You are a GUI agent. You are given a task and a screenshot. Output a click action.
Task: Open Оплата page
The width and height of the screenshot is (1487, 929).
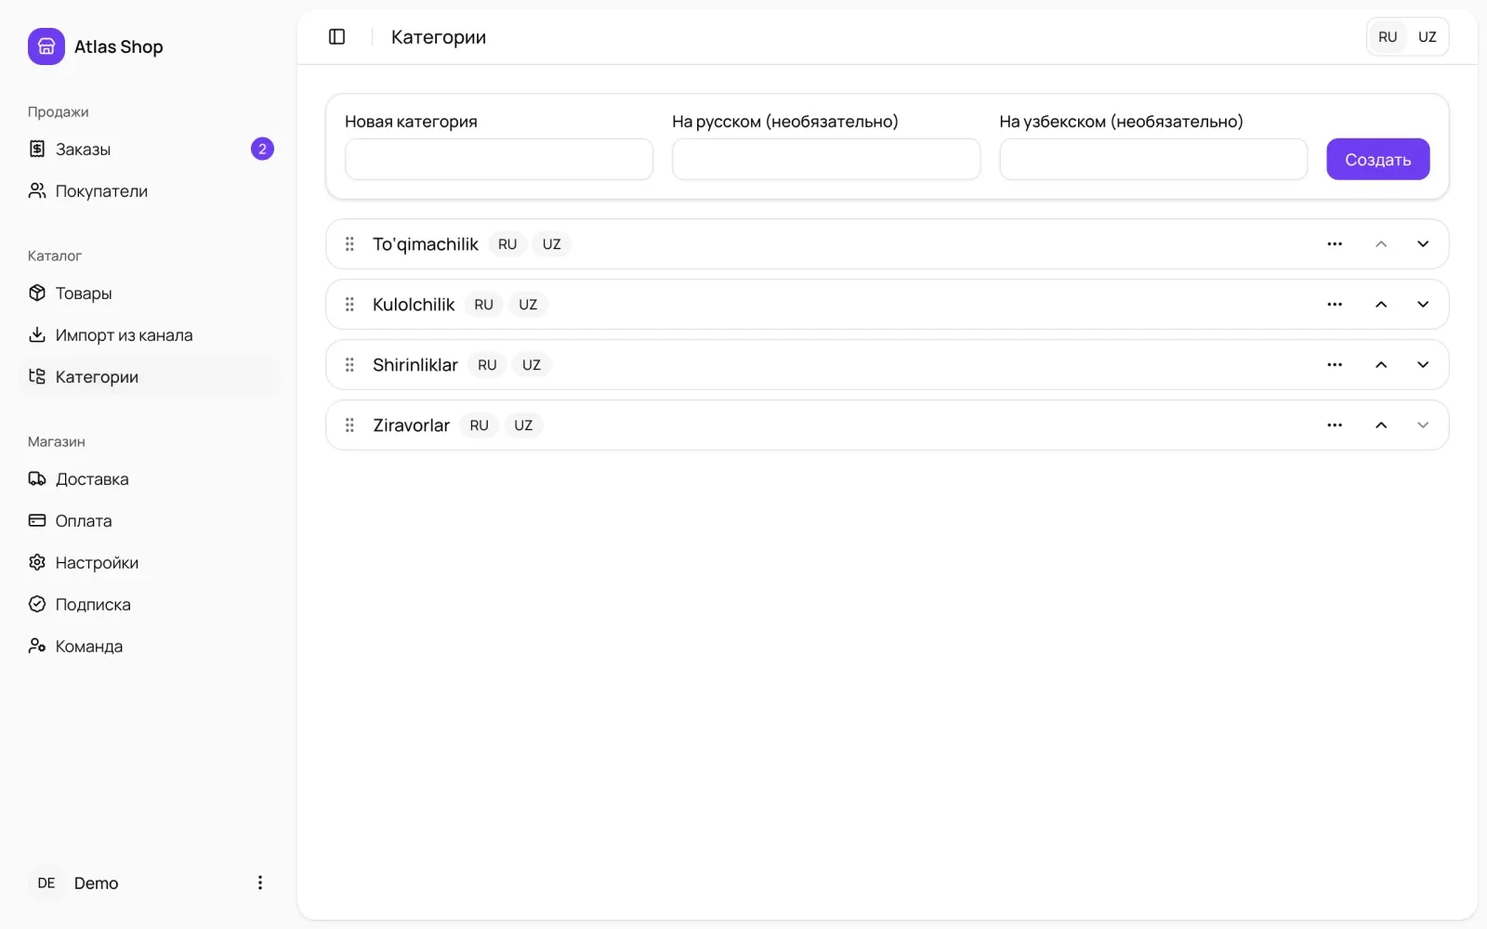click(149, 520)
